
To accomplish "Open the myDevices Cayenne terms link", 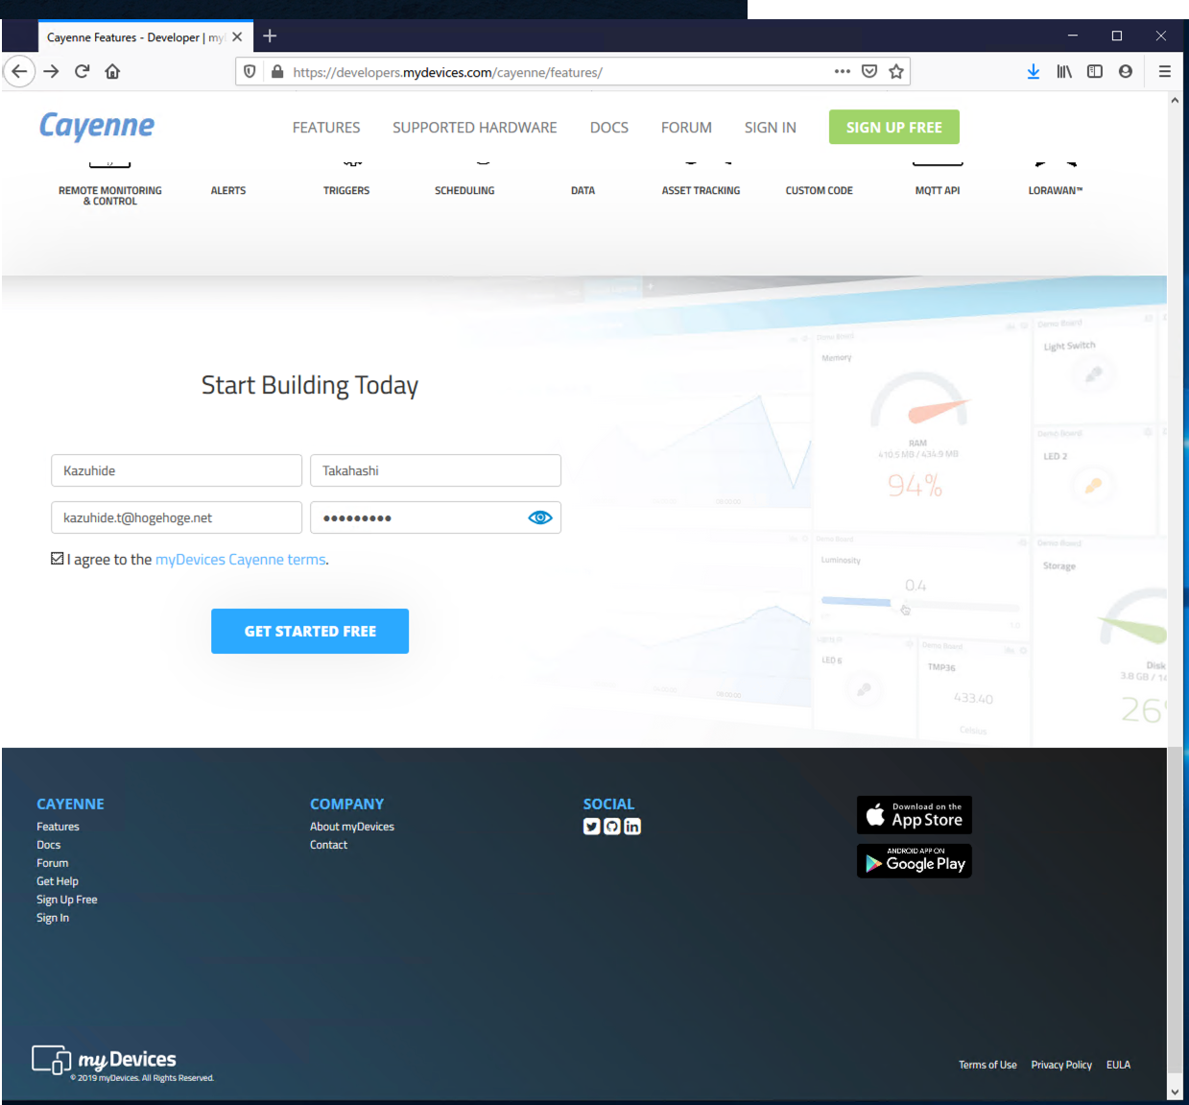I will click(x=241, y=560).
